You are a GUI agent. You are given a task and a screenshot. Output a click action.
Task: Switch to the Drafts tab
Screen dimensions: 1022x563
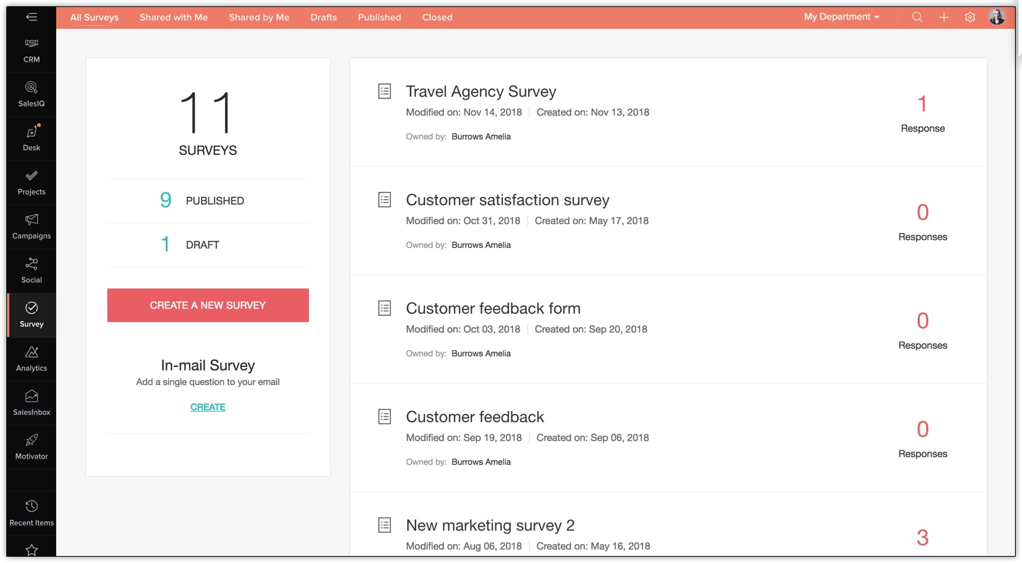[324, 18]
